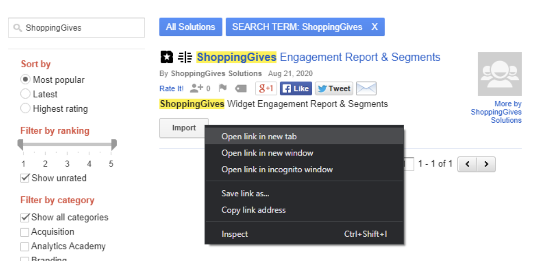
Task: Click the Import button
Action: coord(184,128)
